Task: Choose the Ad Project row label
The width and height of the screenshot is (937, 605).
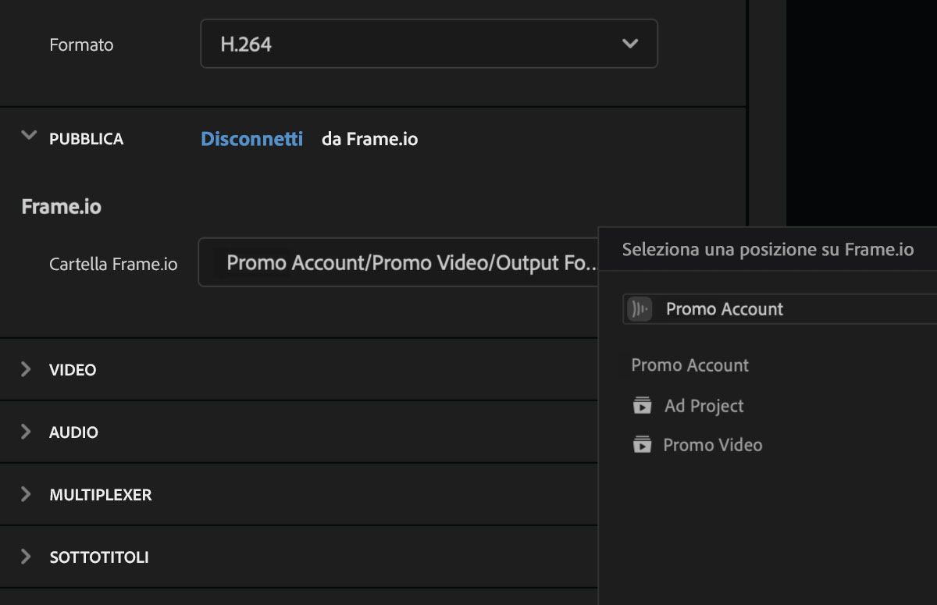Action: tap(704, 406)
